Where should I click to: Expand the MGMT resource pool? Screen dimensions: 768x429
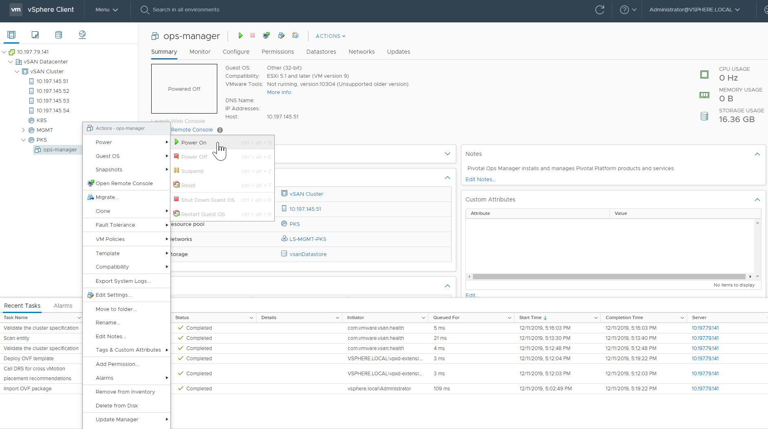coord(24,130)
